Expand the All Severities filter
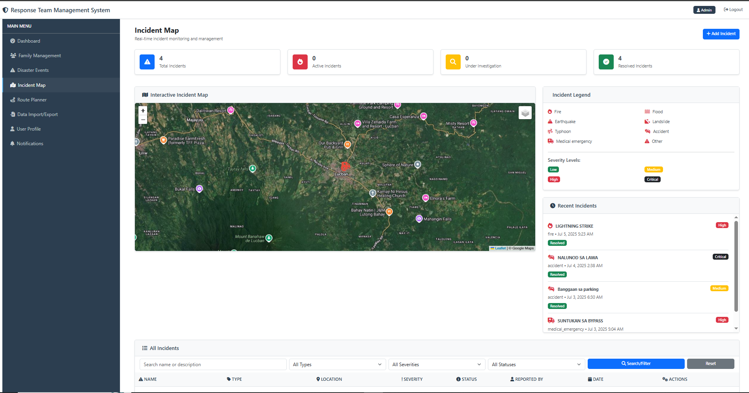Image resolution: width=749 pixels, height=393 pixels. [436, 364]
